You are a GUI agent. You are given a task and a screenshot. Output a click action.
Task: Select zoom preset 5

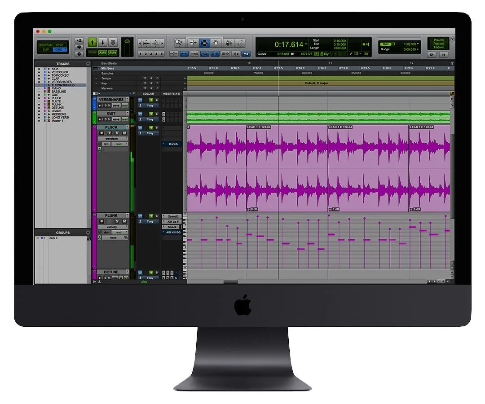click(162, 54)
